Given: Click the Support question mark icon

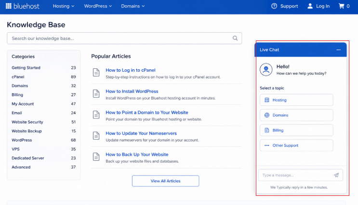Looking at the screenshot, I should pyautogui.click(x=274, y=6).
